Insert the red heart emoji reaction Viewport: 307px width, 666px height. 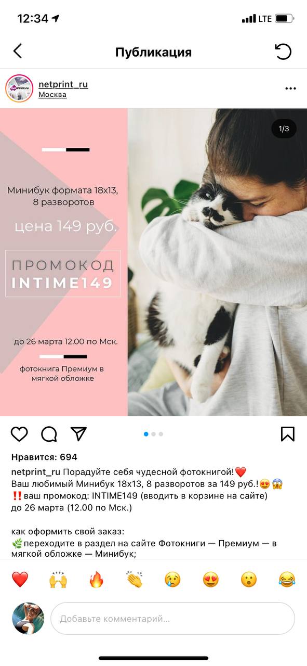coord(20,579)
